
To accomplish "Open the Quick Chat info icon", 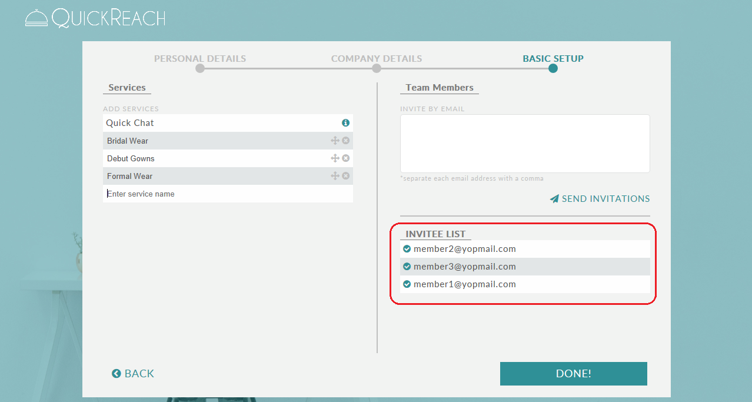I will [346, 123].
